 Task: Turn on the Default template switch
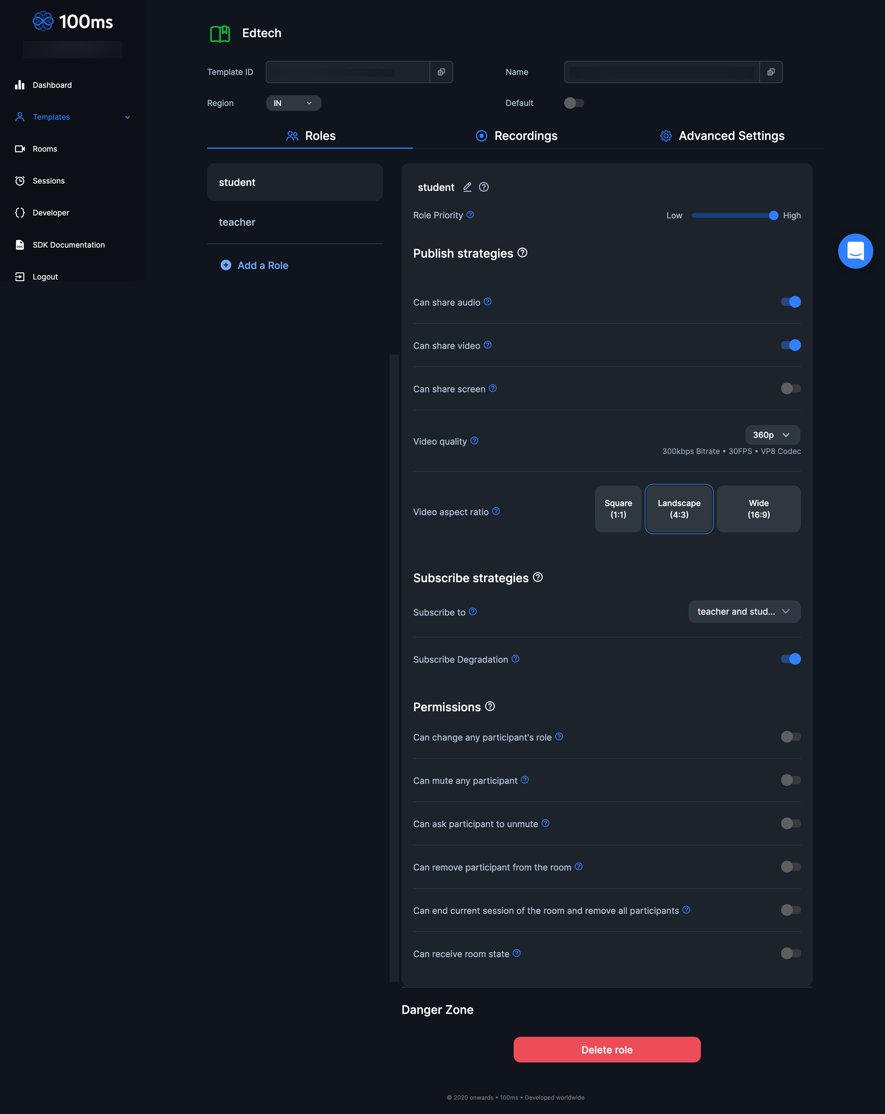click(574, 103)
